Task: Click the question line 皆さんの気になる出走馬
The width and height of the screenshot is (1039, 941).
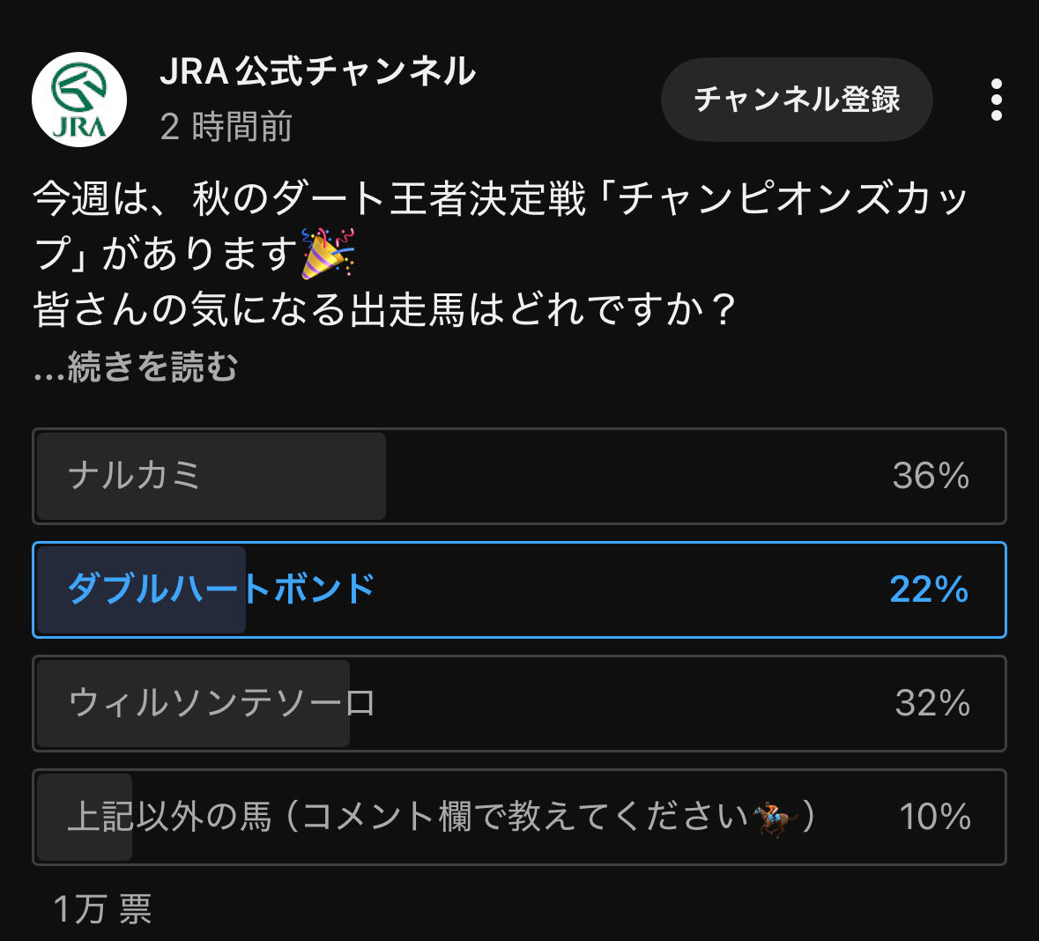Action: [384, 310]
